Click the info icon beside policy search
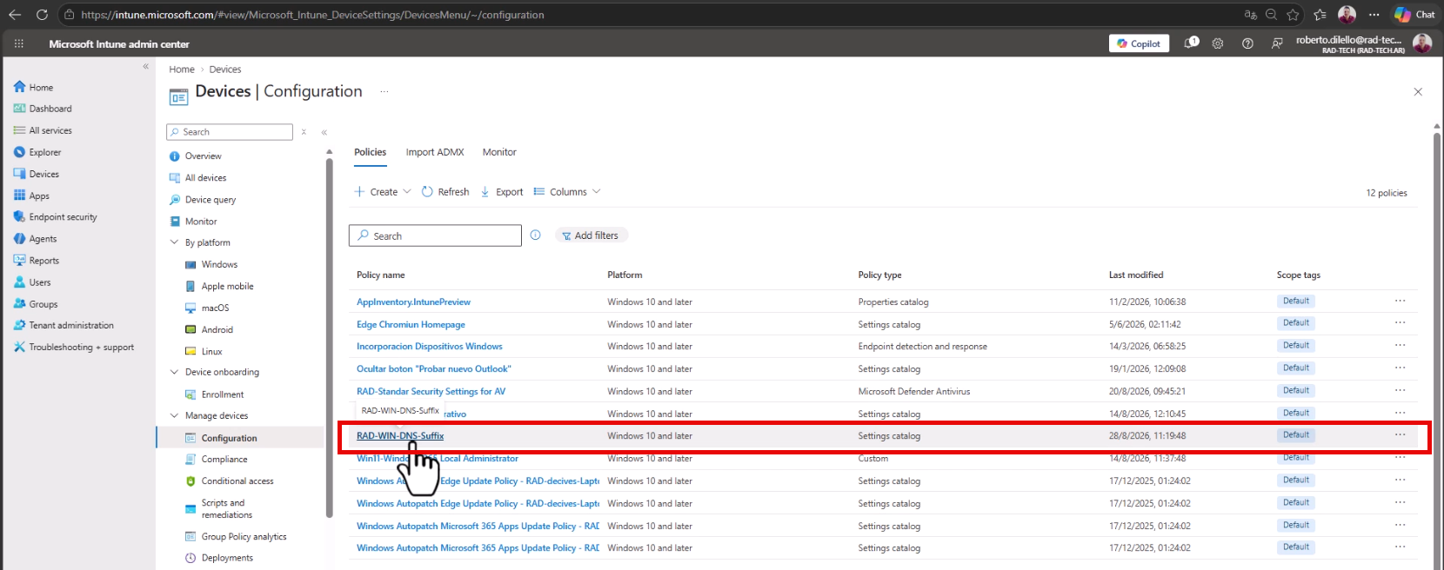Screen dimensions: 1444x570 [536, 235]
